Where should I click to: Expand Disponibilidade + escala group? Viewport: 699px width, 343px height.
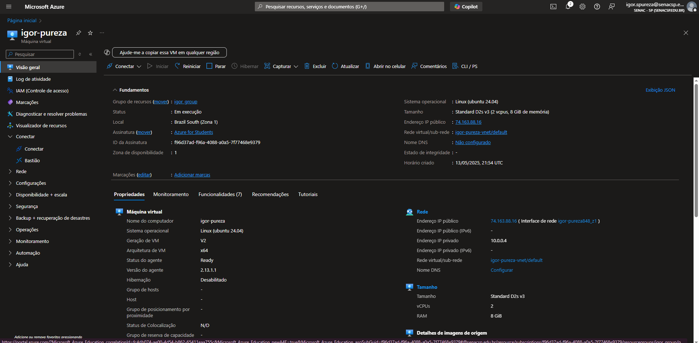(x=10, y=195)
